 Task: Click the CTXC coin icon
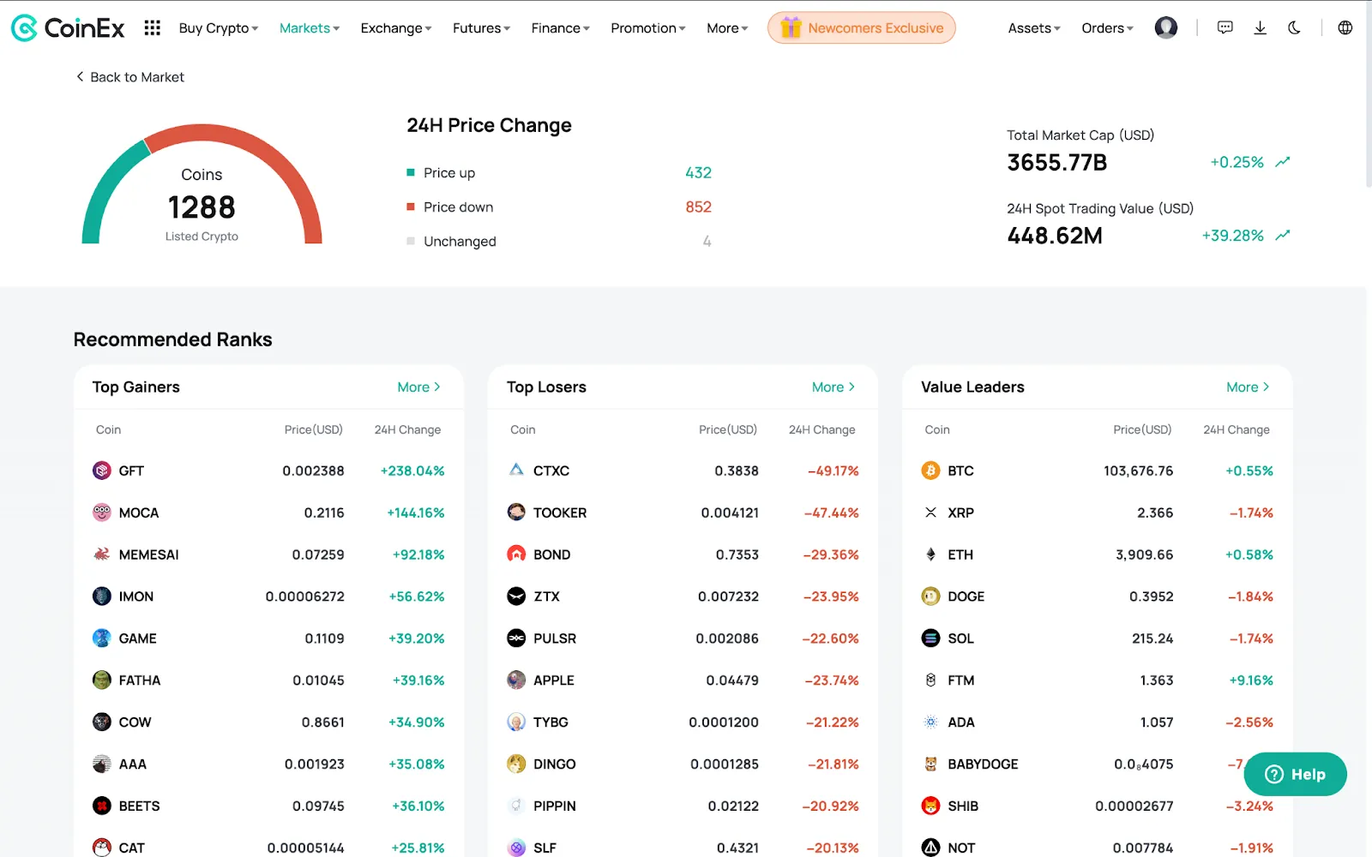coord(516,470)
